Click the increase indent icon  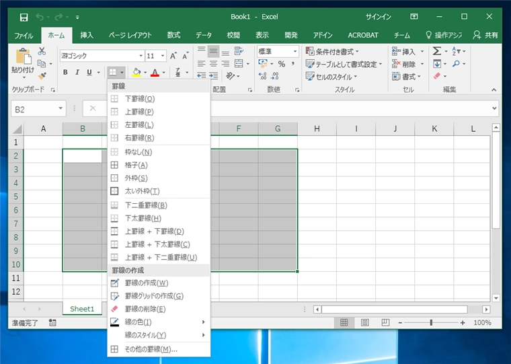213,75
